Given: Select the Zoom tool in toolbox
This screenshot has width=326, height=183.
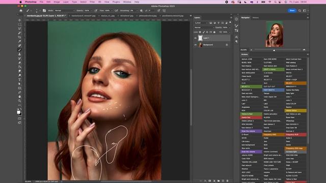Looking at the screenshot, I should (x=19, y=101).
